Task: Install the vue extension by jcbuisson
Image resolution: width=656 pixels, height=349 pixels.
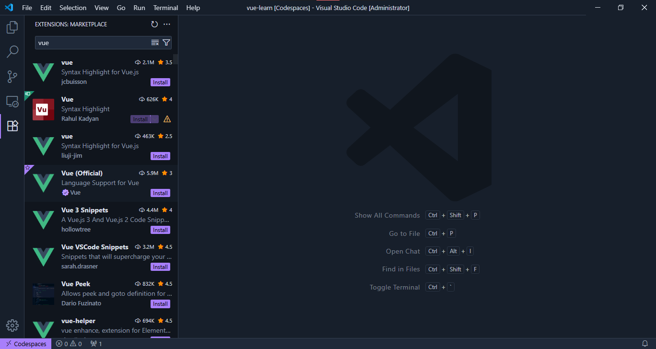Action: click(x=160, y=82)
